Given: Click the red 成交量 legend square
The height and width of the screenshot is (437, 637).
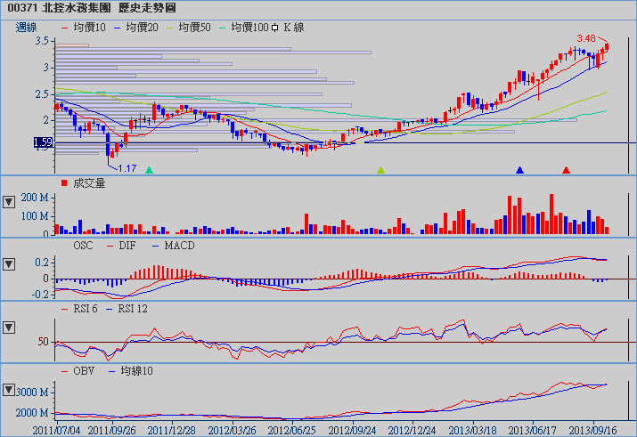Looking at the screenshot, I should pos(63,183).
